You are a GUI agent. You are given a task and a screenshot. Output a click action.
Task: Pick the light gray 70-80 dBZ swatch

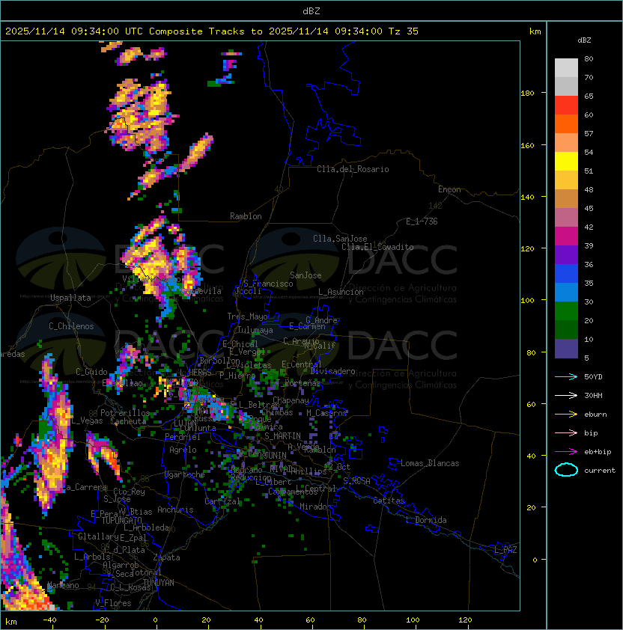[x=566, y=67]
